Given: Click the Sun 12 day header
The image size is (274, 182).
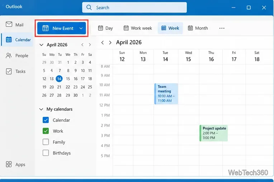Looking at the screenshot, I should point(122,57).
